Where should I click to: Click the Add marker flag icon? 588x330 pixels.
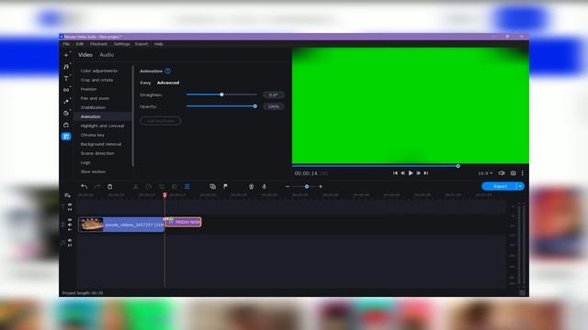click(x=225, y=186)
